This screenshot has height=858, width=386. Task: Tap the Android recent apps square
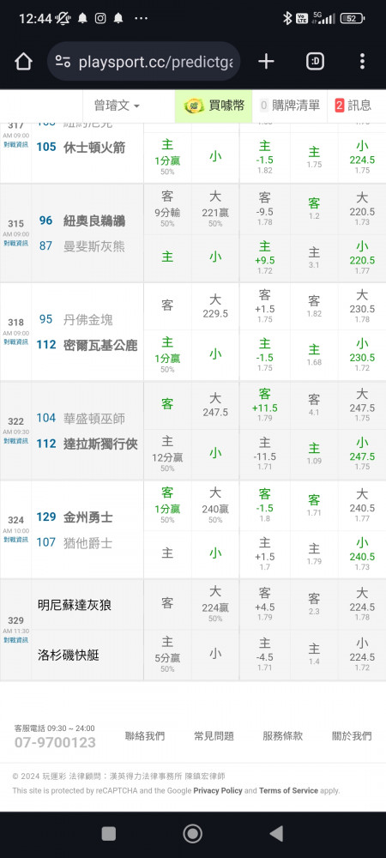point(109,833)
